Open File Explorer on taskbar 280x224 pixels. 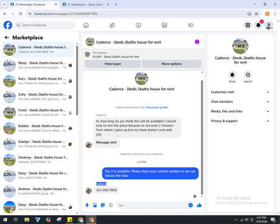(27, 220)
